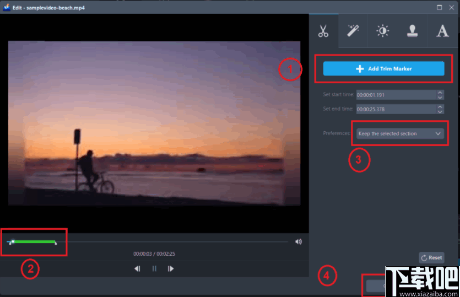This screenshot has height=297, width=460.
Task: Click the green trimmed section of timeline
Action: [x=34, y=241]
